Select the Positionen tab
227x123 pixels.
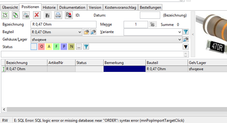30,7
